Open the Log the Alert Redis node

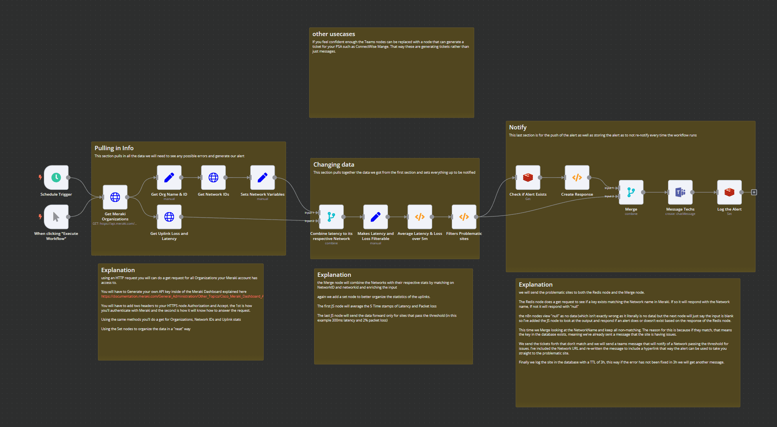coord(730,192)
